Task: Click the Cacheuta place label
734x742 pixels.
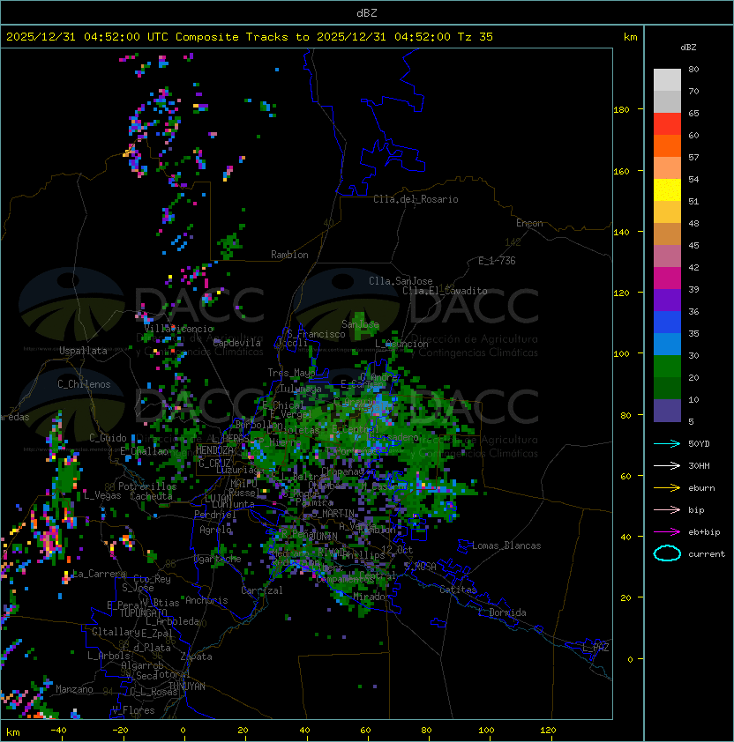Action: [151, 496]
